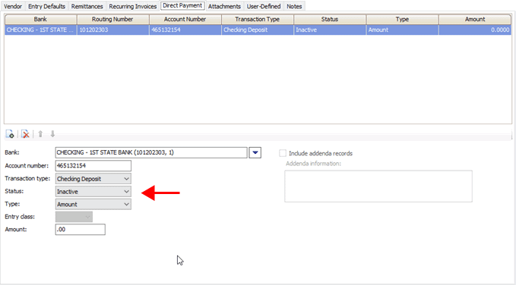
Task: Sort by Transaction Type column header
Action: click(x=258, y=19)
